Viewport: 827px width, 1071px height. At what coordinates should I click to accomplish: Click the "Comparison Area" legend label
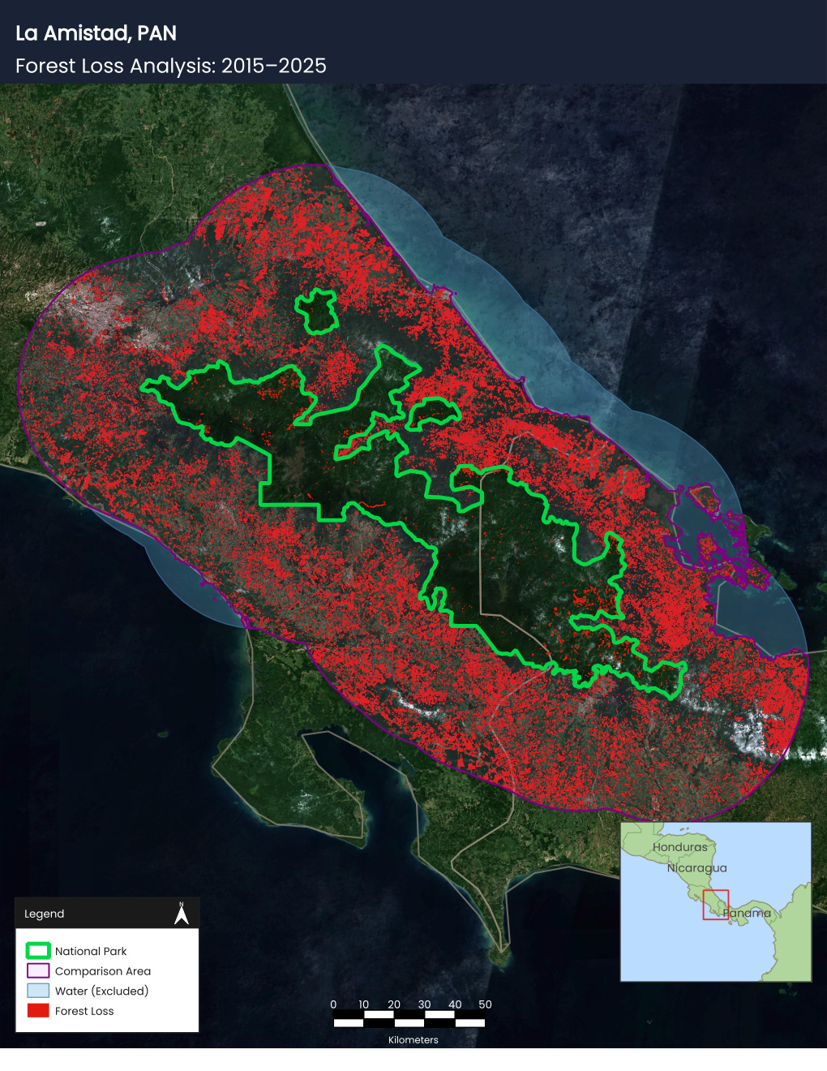(x=103, y=971)
